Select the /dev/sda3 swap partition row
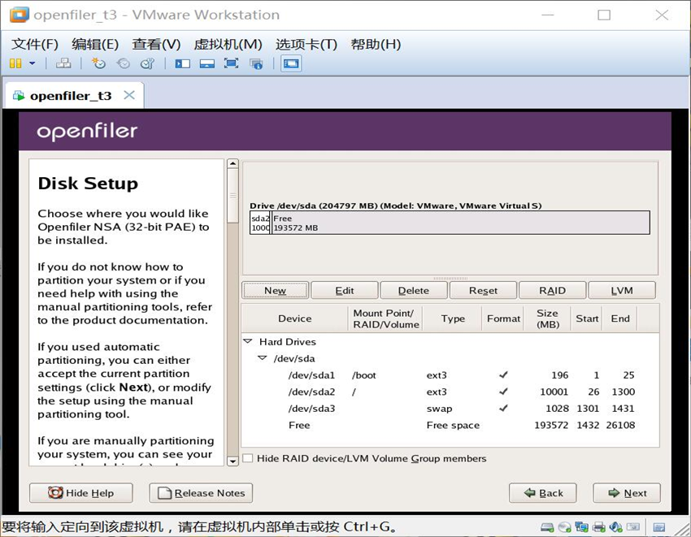The image size is (691, 537). point(450,409)
